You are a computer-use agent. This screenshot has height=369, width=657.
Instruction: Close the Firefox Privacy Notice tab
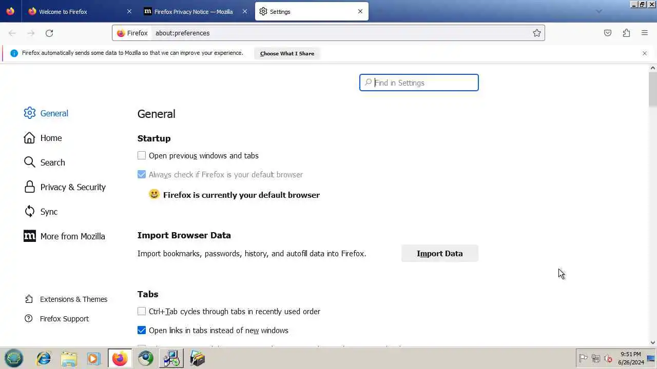[245, 11]
